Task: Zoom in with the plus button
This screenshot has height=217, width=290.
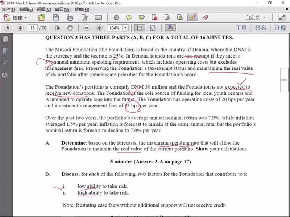Action: pos(99,28)
